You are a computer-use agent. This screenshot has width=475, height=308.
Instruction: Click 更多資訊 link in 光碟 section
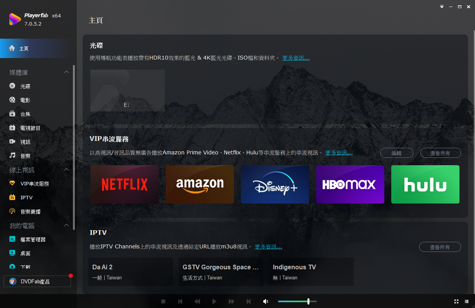296,58
